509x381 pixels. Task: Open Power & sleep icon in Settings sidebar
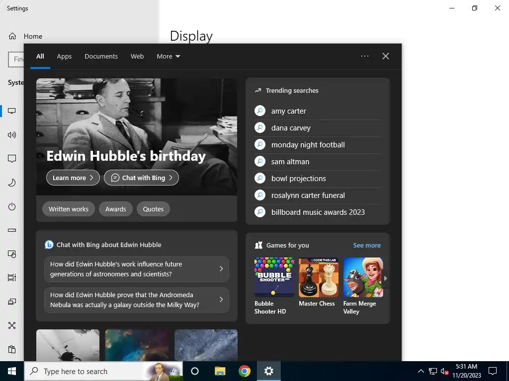tap(12, 206)
